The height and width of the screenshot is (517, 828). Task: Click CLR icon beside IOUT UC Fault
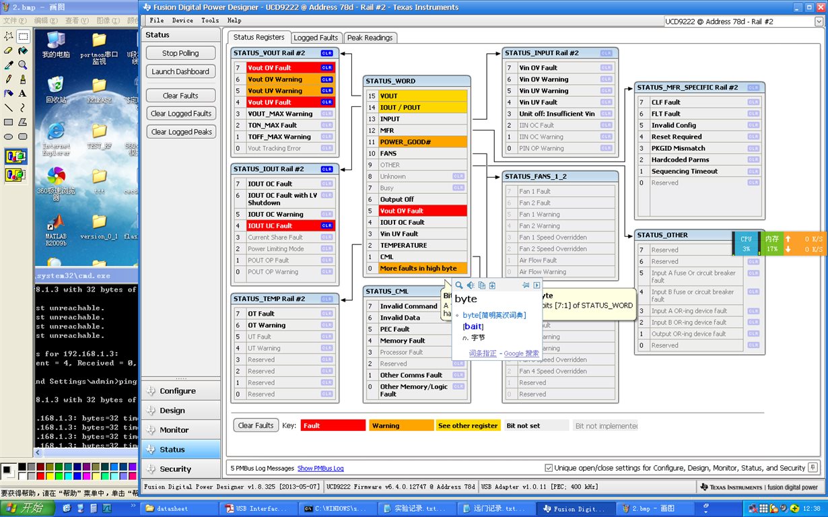point(326,226)
